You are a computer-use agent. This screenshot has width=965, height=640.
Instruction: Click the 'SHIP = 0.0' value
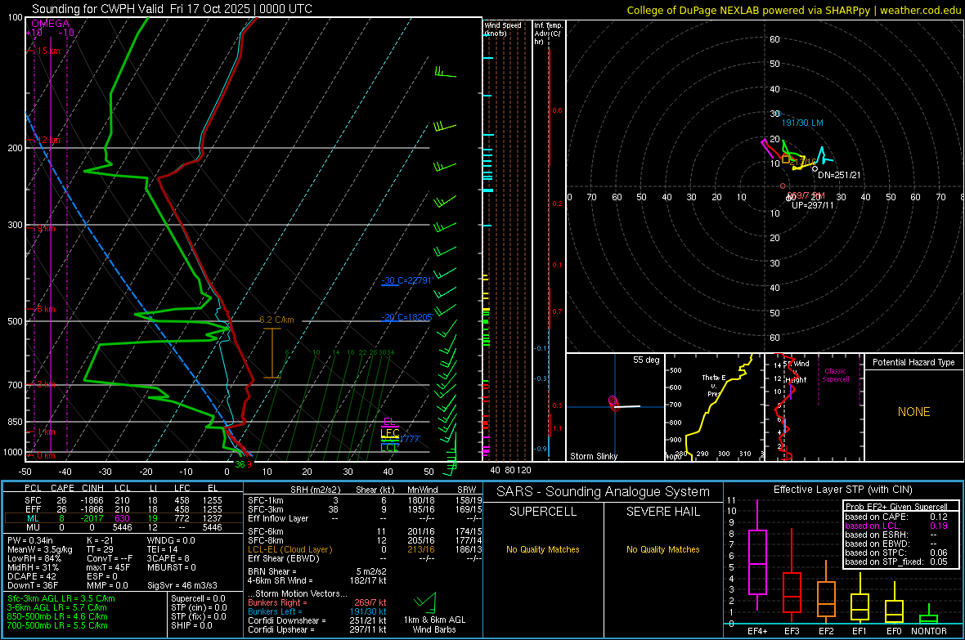coord(191,625)
